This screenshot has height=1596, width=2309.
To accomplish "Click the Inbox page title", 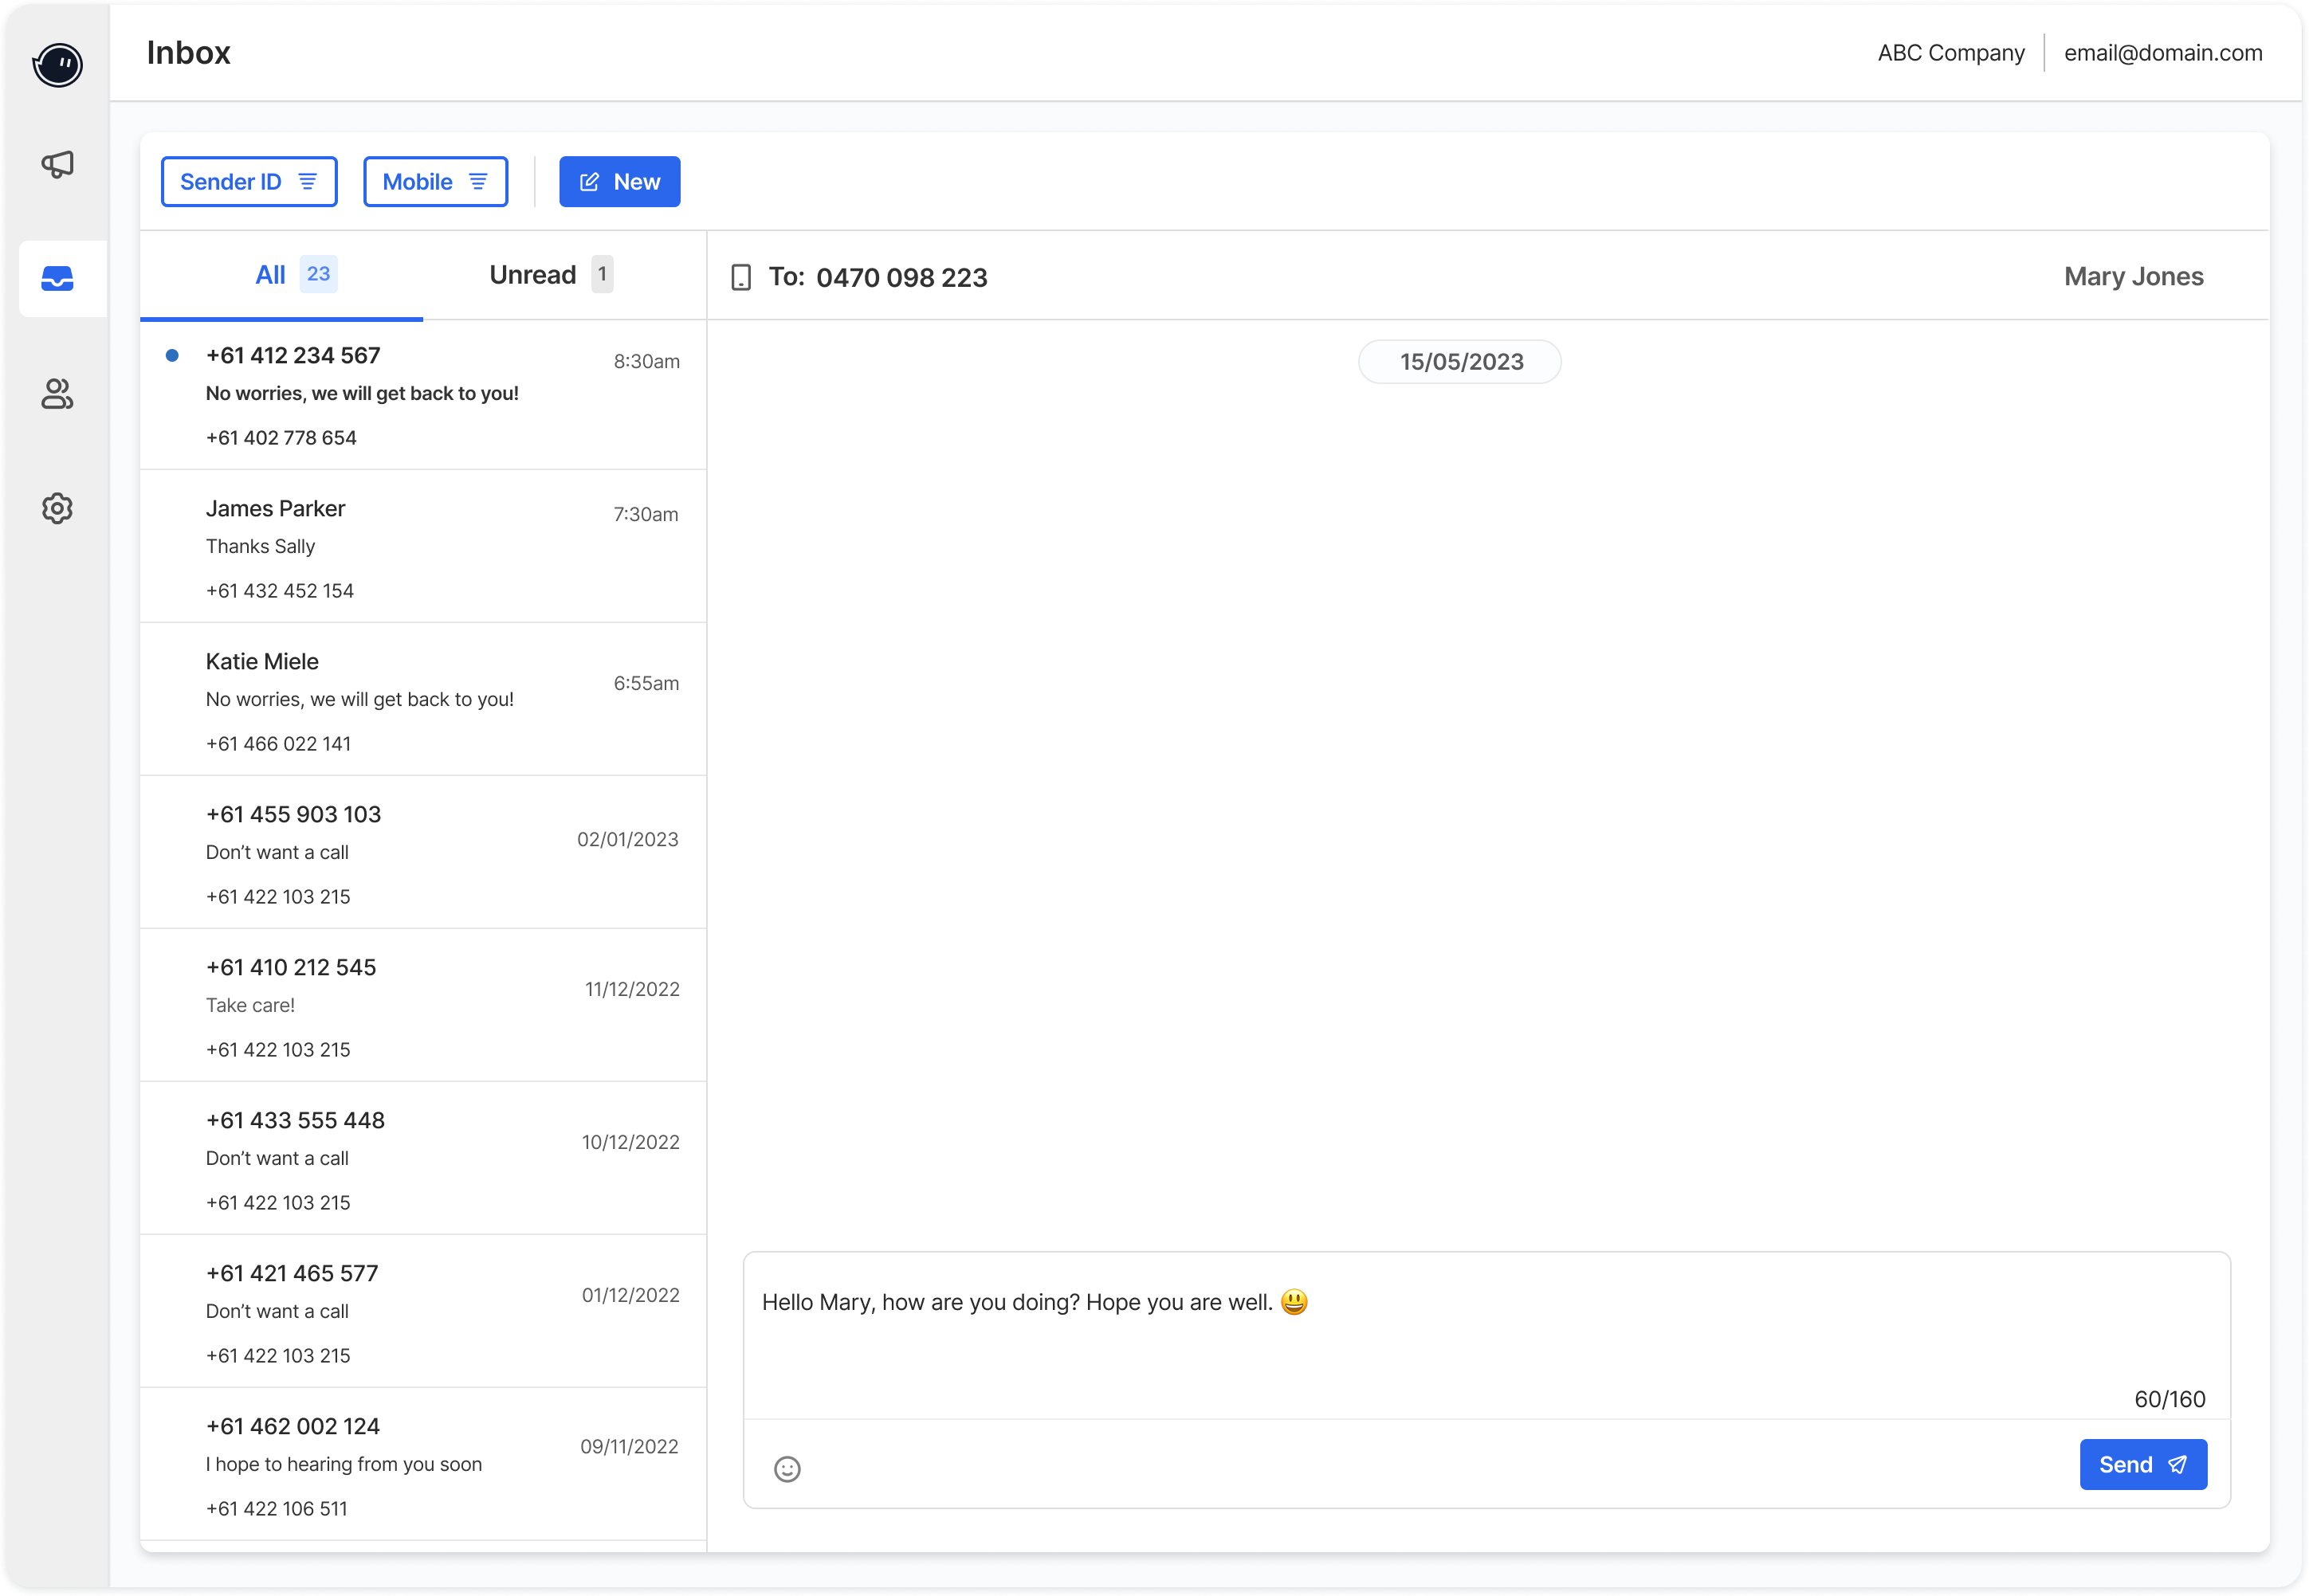I will (x=188, y=52).
